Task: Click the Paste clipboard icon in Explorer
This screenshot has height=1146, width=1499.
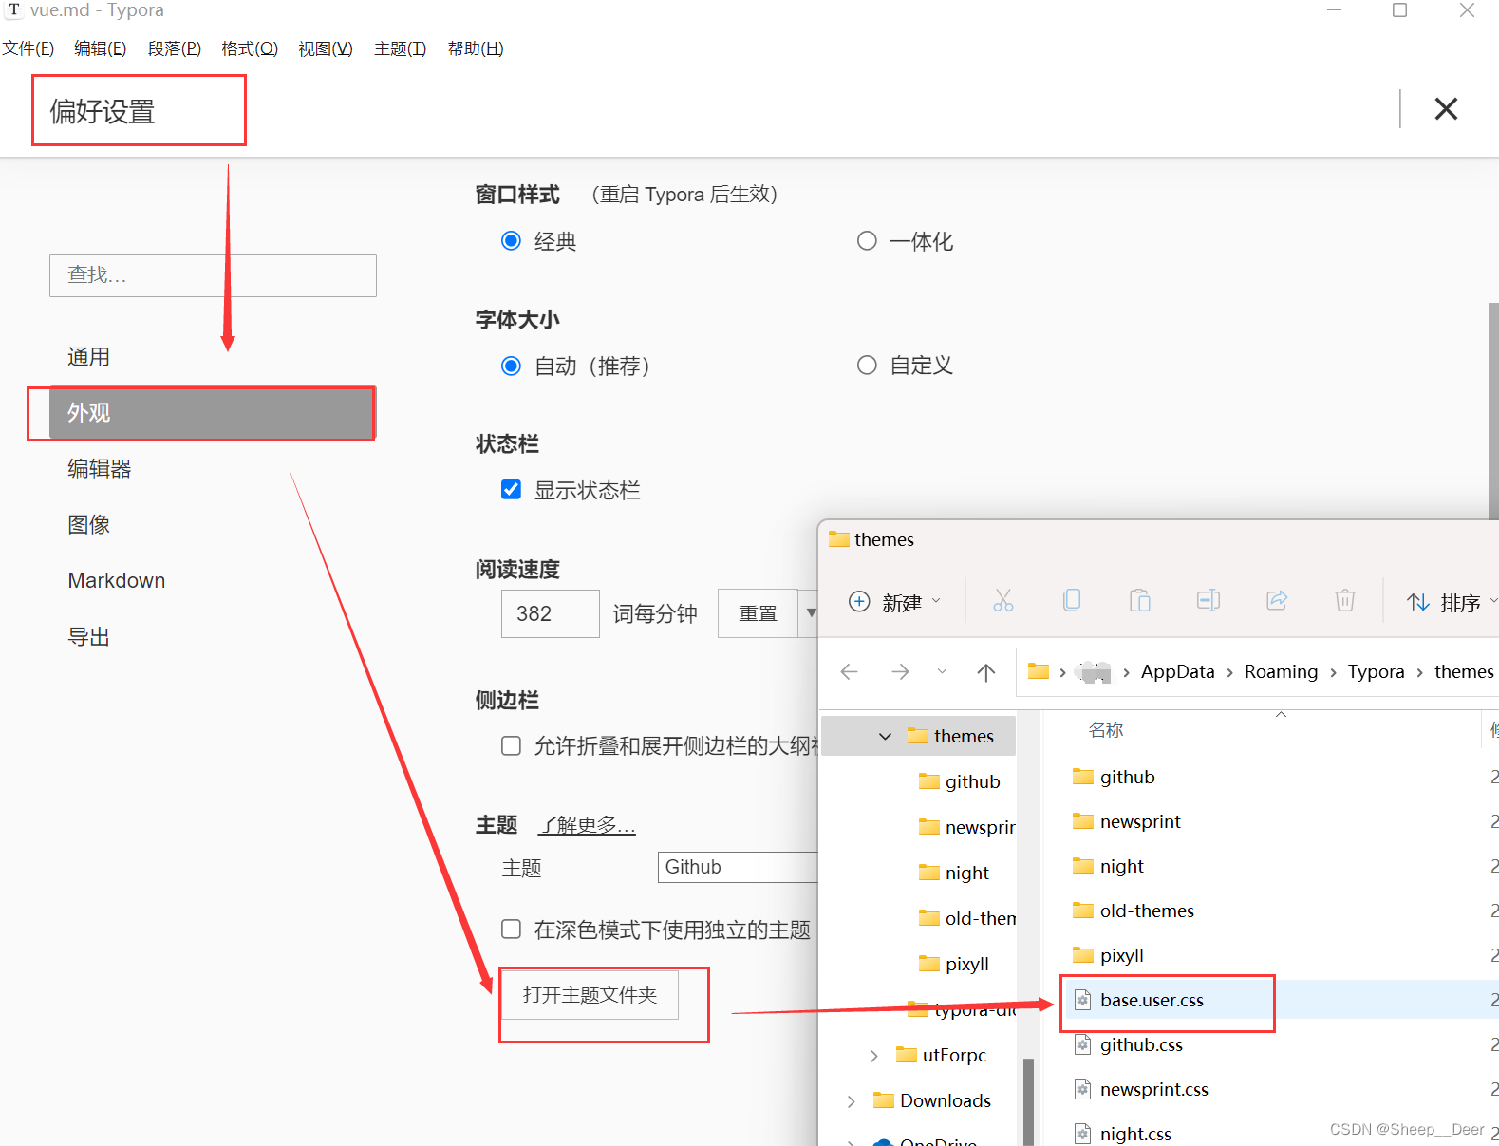Action: pos(1140,600)
